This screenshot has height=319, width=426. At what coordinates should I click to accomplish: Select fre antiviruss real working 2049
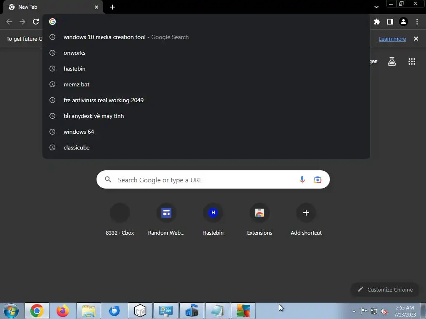tap(206, 100)
